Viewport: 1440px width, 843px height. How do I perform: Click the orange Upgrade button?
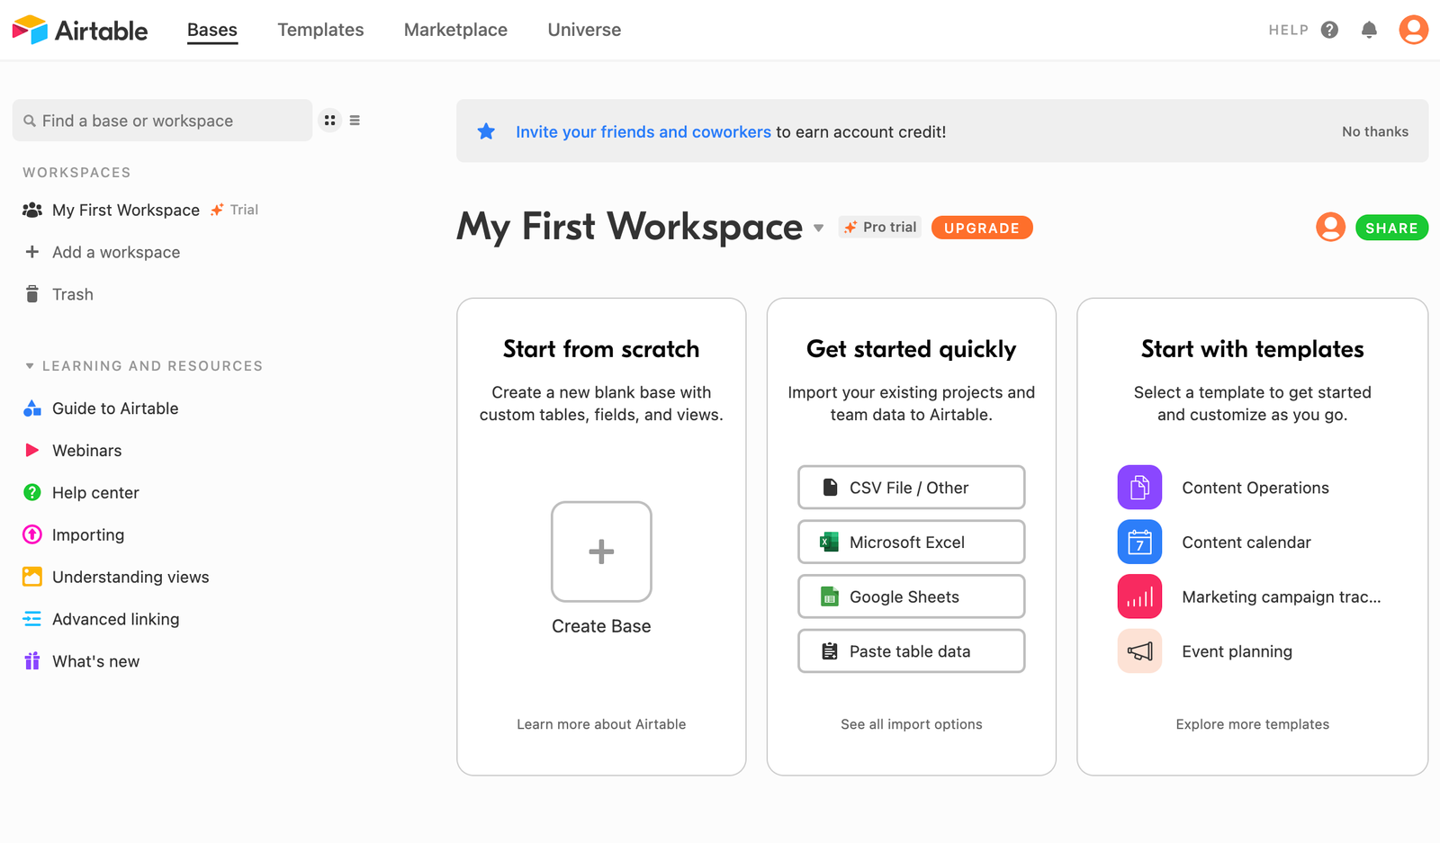click(981, 228)
